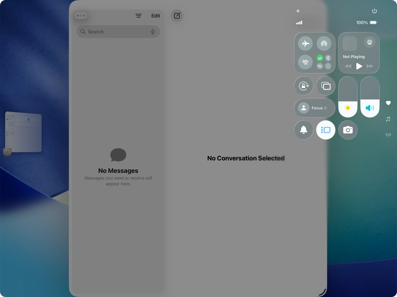Tap the Screen Mirroring icon

tap(326, 86)
